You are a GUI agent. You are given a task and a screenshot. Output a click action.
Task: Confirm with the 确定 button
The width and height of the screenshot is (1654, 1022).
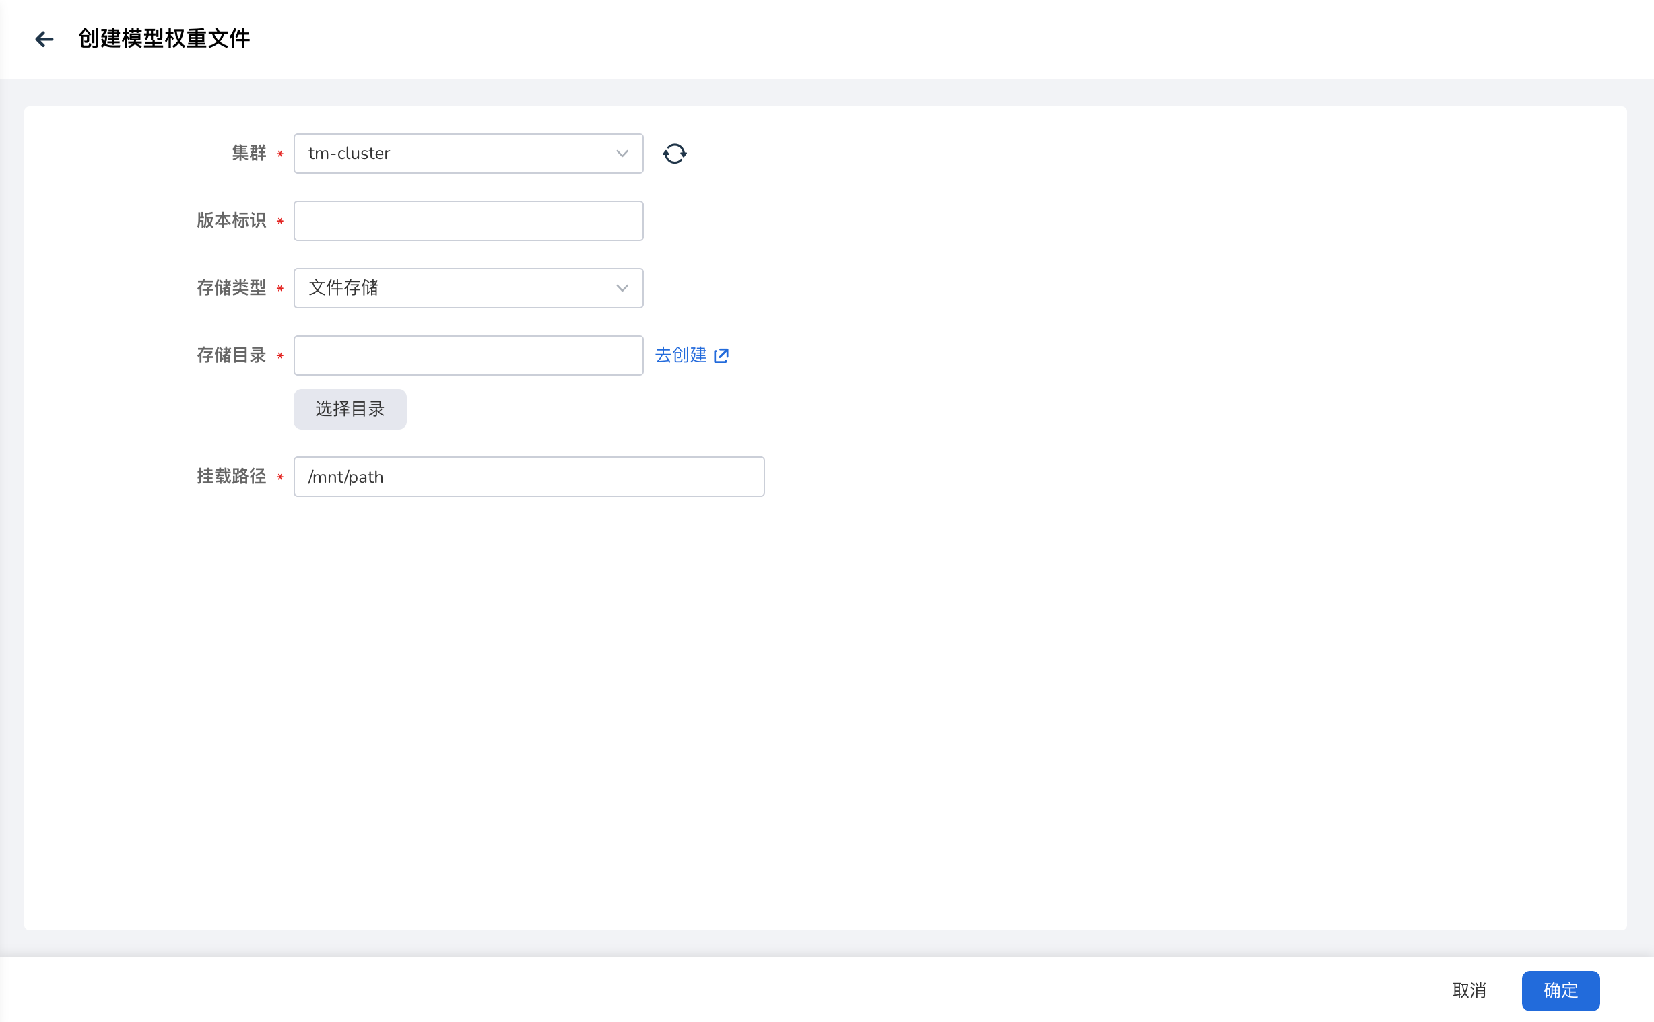[1560, 990]
